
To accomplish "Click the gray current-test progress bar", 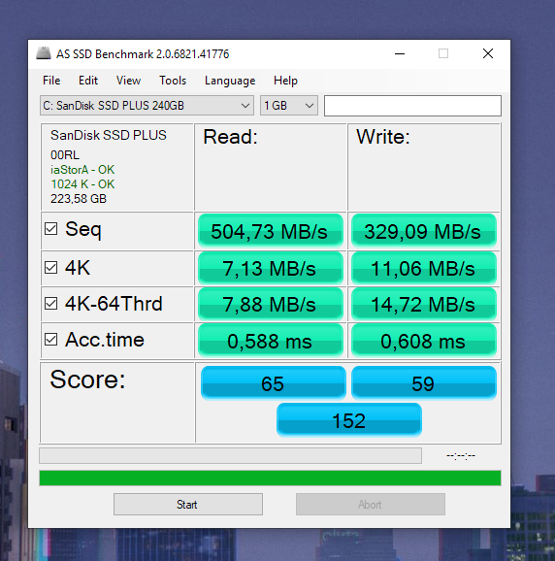I will click(x=230, y=456).
